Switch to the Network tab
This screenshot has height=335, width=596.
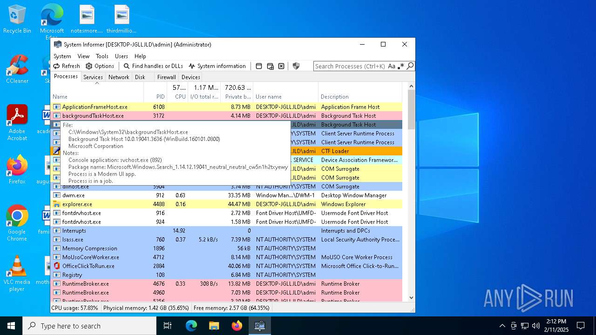coord(119,77)
